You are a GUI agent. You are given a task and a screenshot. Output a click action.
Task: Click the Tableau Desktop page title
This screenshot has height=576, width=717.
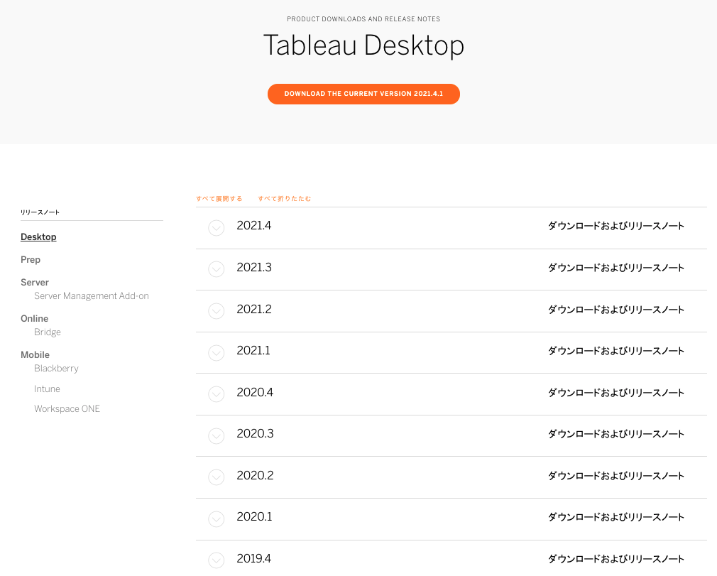coord(363,45)
